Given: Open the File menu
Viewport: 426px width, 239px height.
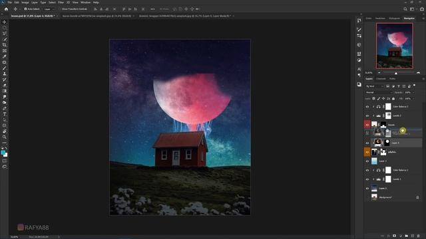Looking at the screenshot, I should click(9, 3).
